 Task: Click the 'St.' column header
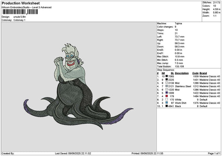(172, 73)
